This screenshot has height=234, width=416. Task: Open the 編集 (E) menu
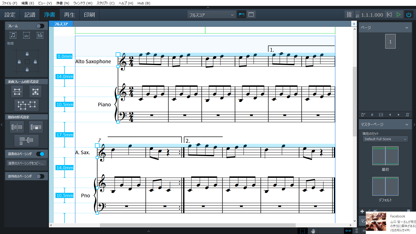pyautogui.click(x=28, y=3)
